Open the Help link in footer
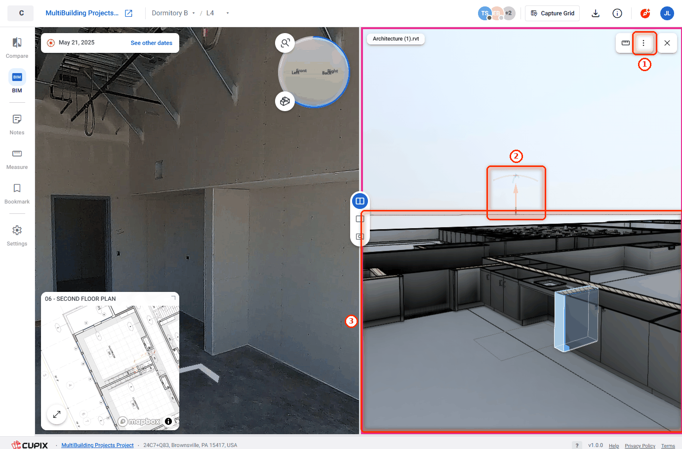Image resolution: width=682 pixels, height=449 pixels. coord(614,446)
